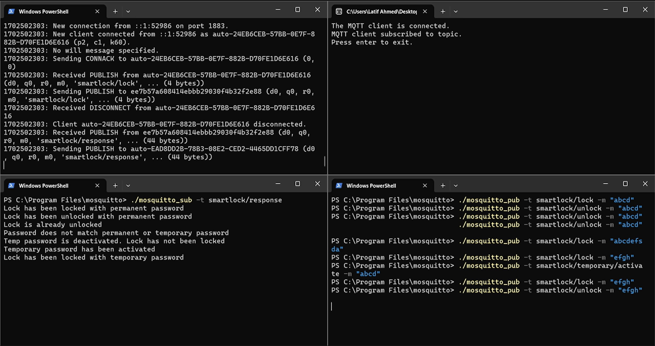Open new tab in mosquitto_sub PowerShell window
Screen dimensions: 655x346
(x=115, y=185)
